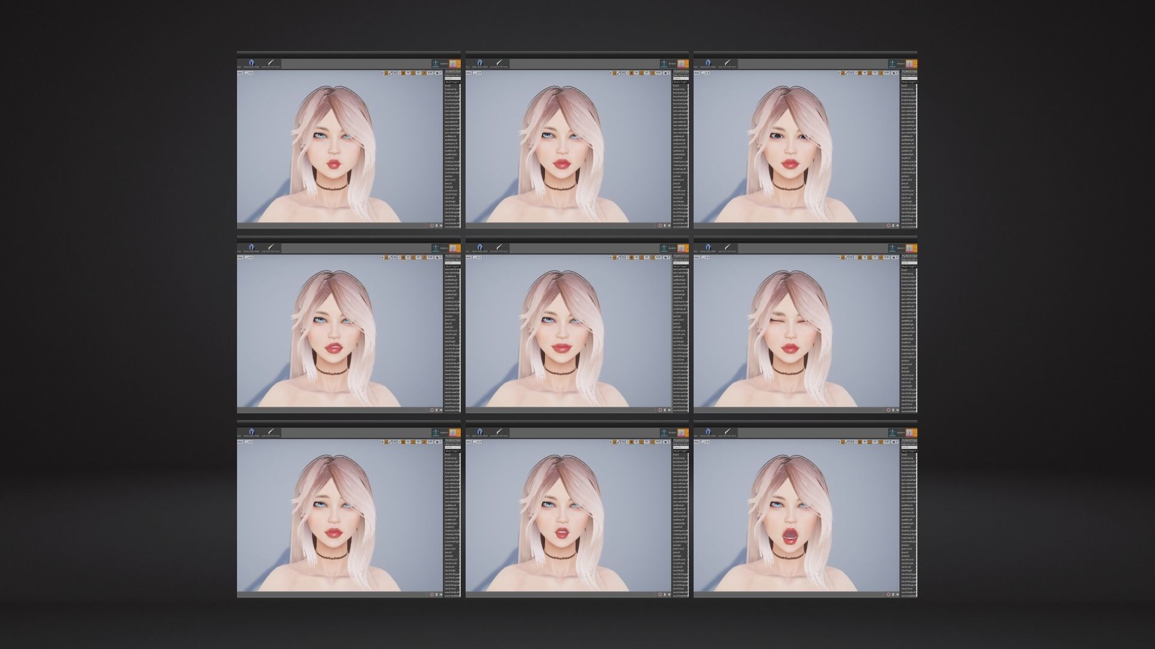Viewport: 1155px width, 649px height.
Task: Click Reimport Base Mesh icon in top-left screenshot
Action: click(x=251, y=62)
